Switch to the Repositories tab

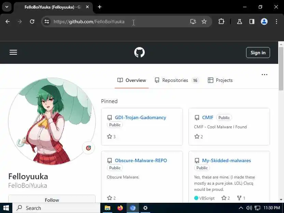[177, 80]
